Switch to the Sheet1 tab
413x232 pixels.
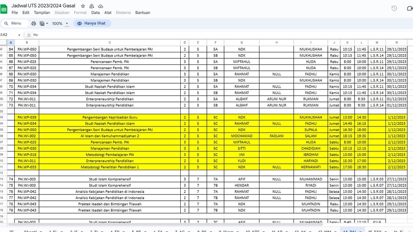point(33,231)
